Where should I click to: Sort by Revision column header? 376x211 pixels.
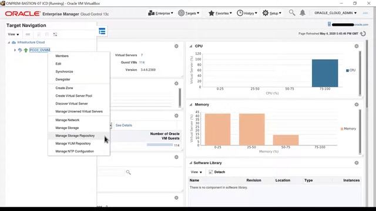[x=254, y=181]
